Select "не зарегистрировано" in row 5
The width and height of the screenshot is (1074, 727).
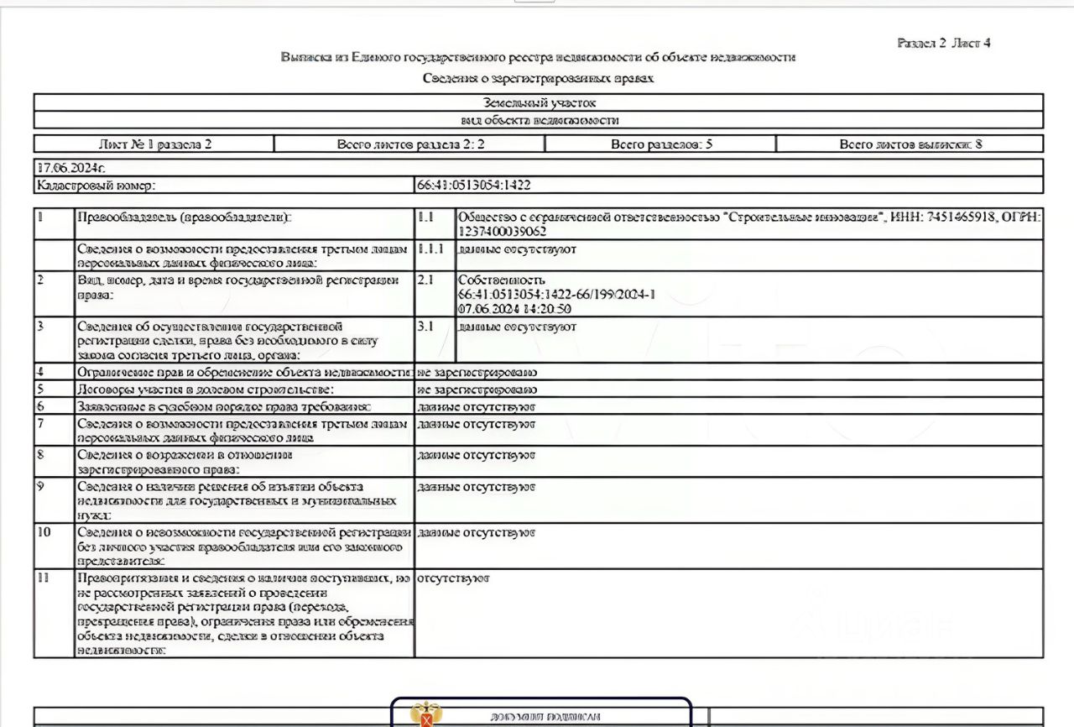pyautogui.click(x=477, y=390)
